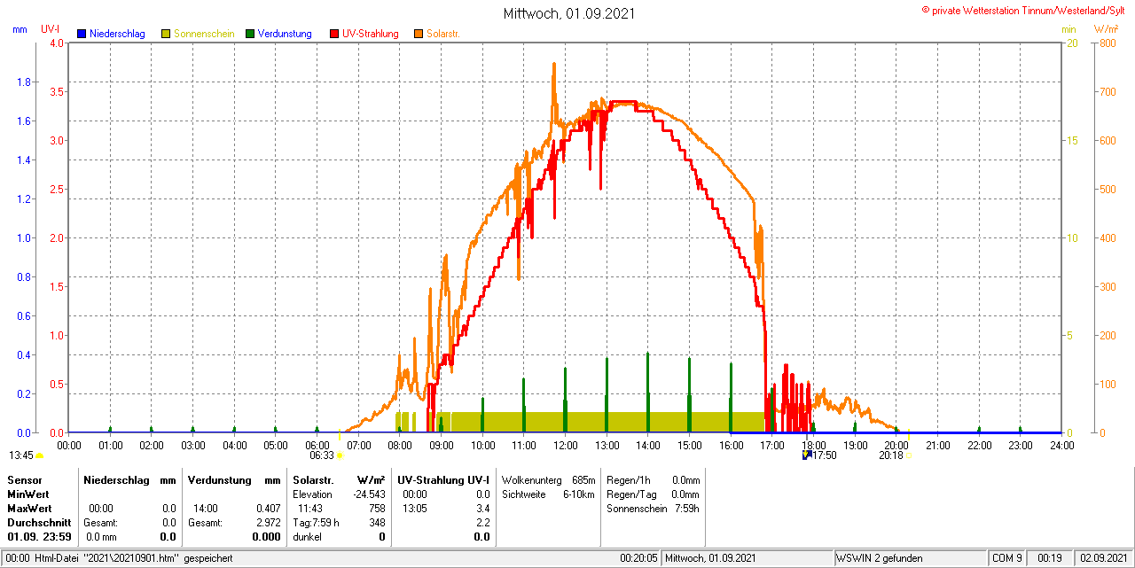Click the UV average value 2.2
The width and height of the screenshot is (1135, 568).
click(x=482, y=522)
